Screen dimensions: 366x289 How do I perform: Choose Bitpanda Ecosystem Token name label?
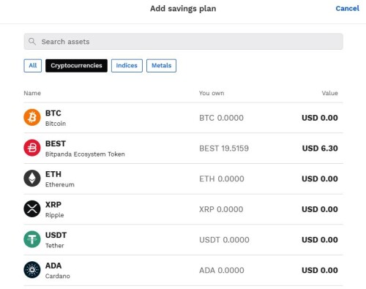85,154
